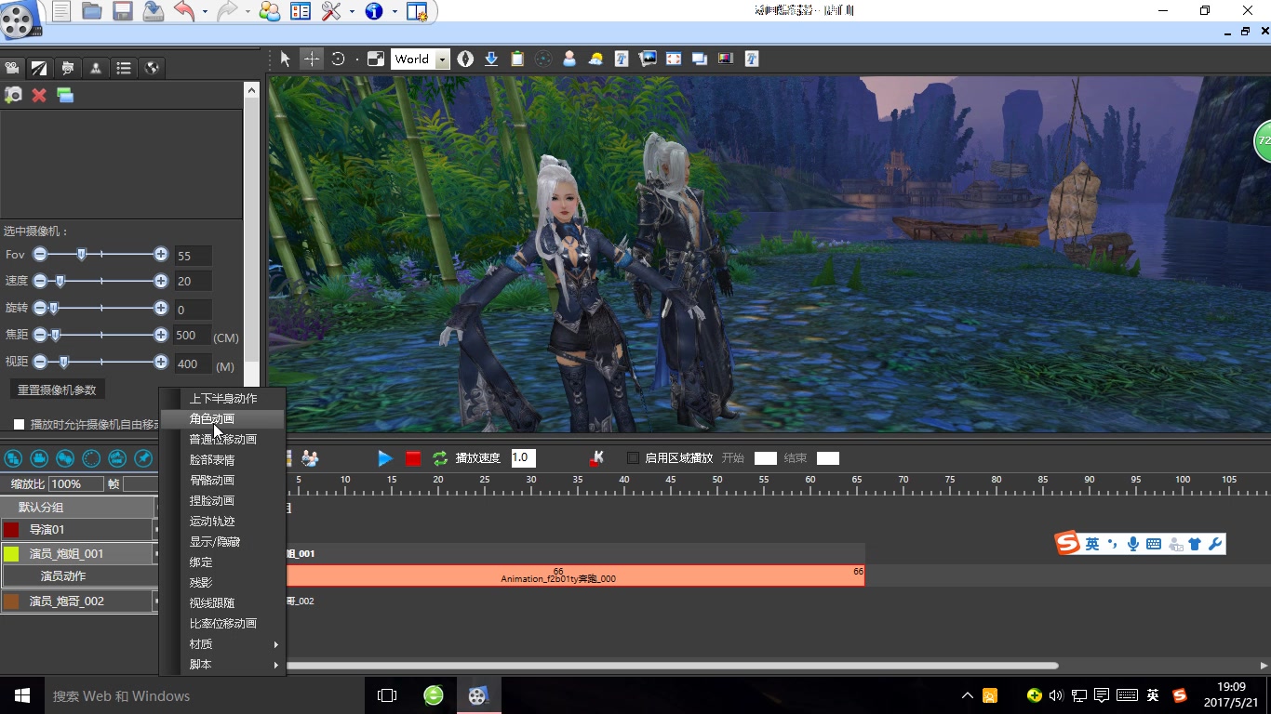
Task: Open the tools wrench-and-screwdriver icon
Action: coord(331,12)
